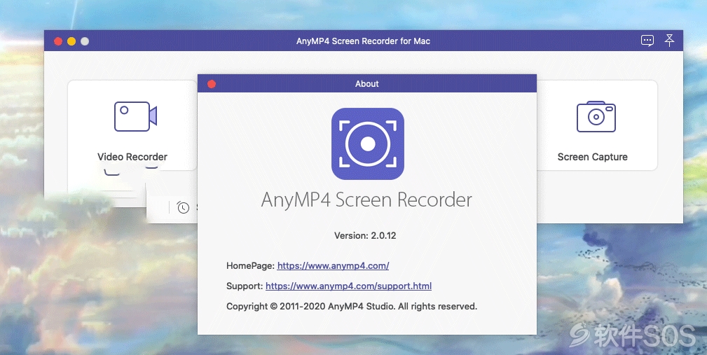Open the HomePage link https://www.anymp4.com/
Screen dimensions: 707x355
(x=334, y=266)
